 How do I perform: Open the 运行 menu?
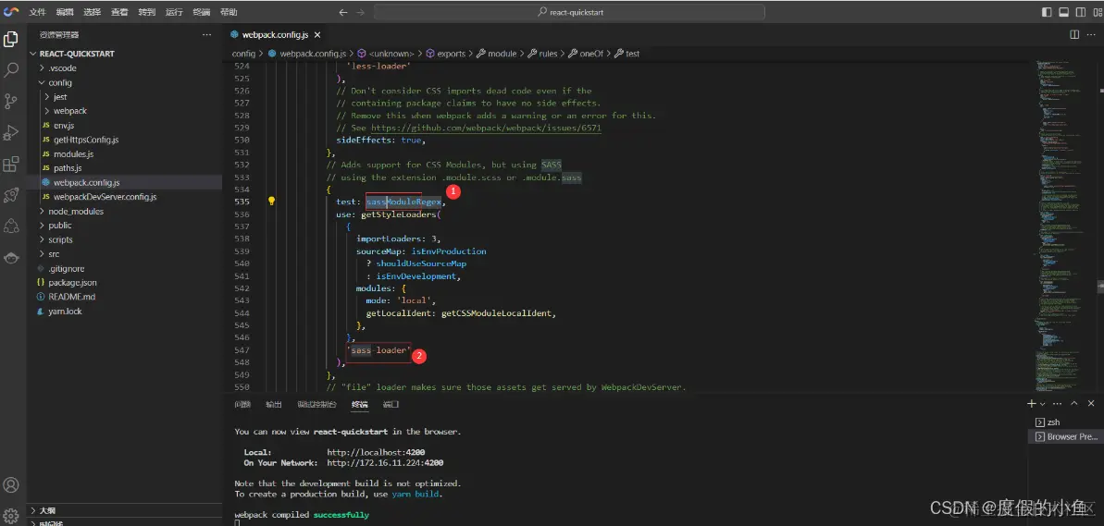pos(174,13)
